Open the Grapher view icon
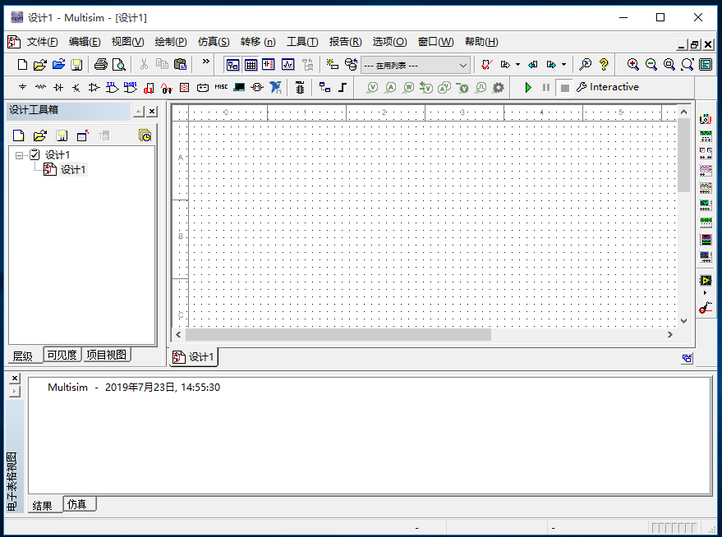This screenshot has width=722, height=537. tap(287, 64)
